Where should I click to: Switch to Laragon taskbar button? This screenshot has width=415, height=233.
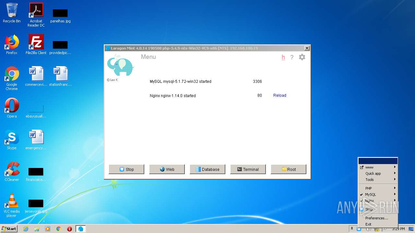pos(81,229)
